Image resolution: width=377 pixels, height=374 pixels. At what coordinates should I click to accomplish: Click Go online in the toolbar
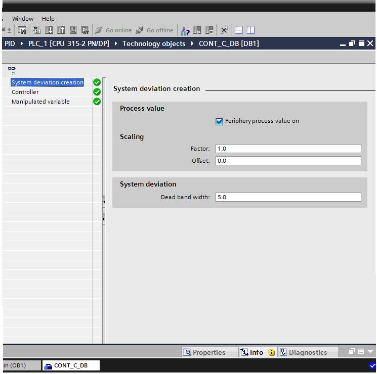tap(113, 30)
